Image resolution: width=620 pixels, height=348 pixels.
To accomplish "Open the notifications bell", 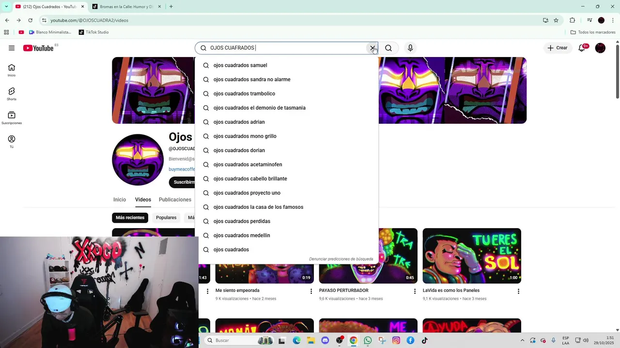I will 582,48.
